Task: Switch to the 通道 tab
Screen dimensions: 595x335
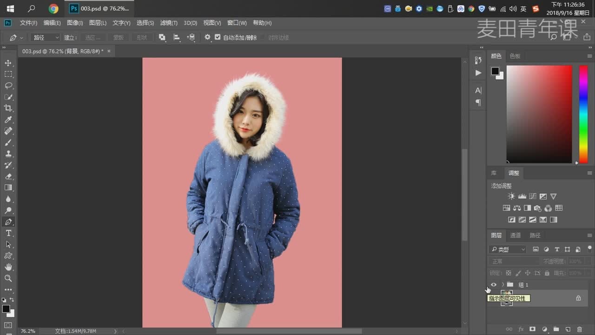Action: [x=516, y=235]
